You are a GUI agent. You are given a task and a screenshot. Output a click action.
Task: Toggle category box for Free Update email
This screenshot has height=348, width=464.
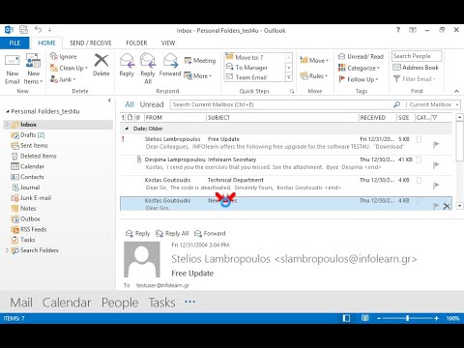coord(419,139)
